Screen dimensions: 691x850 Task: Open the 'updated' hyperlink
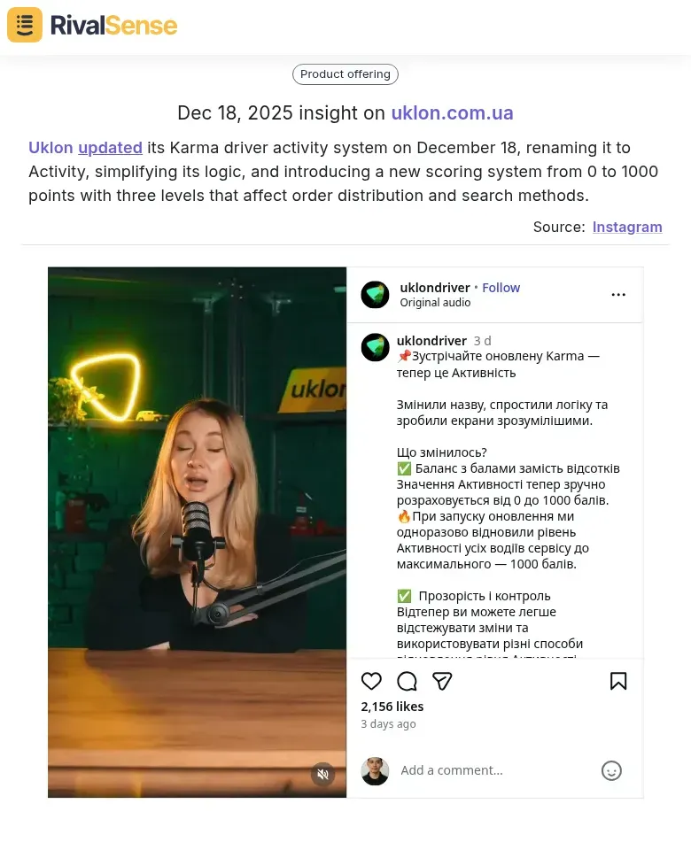click(110, 148)
